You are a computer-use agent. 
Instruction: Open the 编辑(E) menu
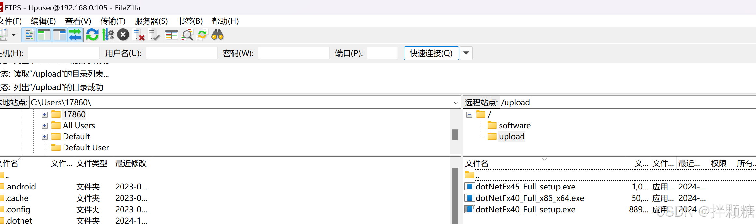43,21
